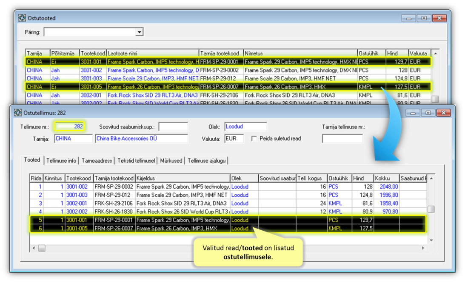
Task: Switch to the Tellimuse info tab
Action: 61,161
